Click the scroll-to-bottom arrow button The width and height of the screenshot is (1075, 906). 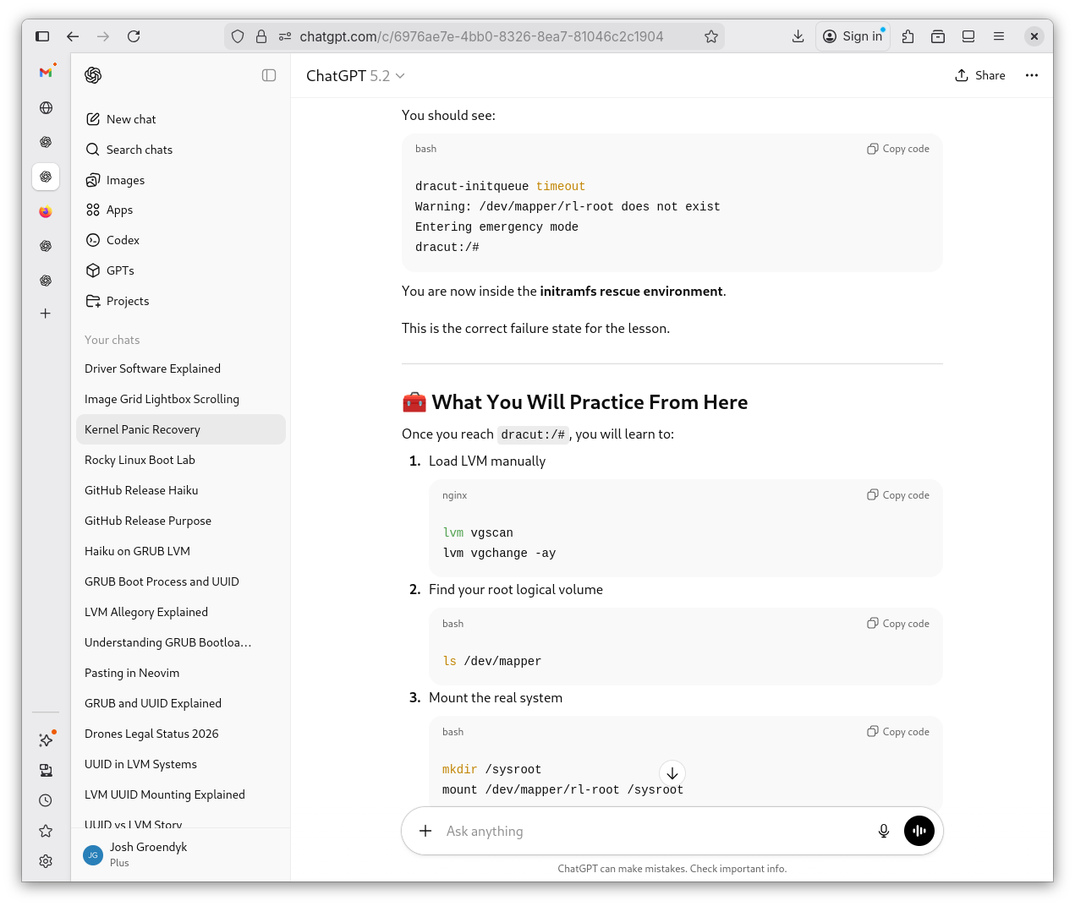(672, 773)
